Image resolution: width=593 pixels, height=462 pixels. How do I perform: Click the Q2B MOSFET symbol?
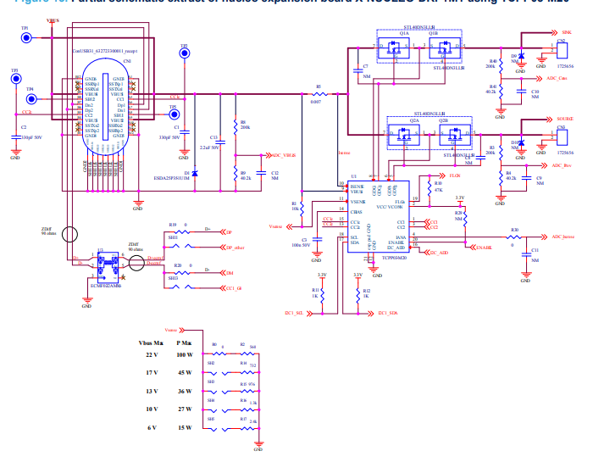point(455,135)
